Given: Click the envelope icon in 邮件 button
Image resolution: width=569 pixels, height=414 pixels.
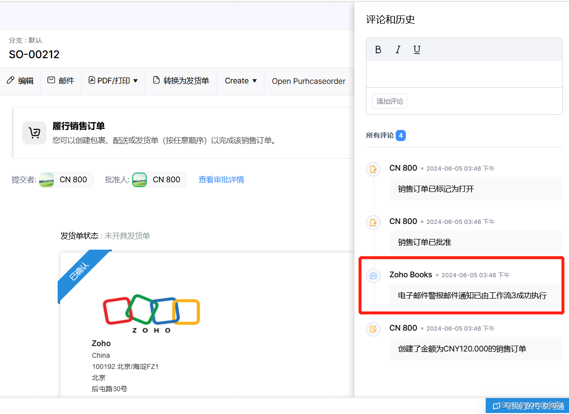Looking at the screenshot, I should [51, 80].
